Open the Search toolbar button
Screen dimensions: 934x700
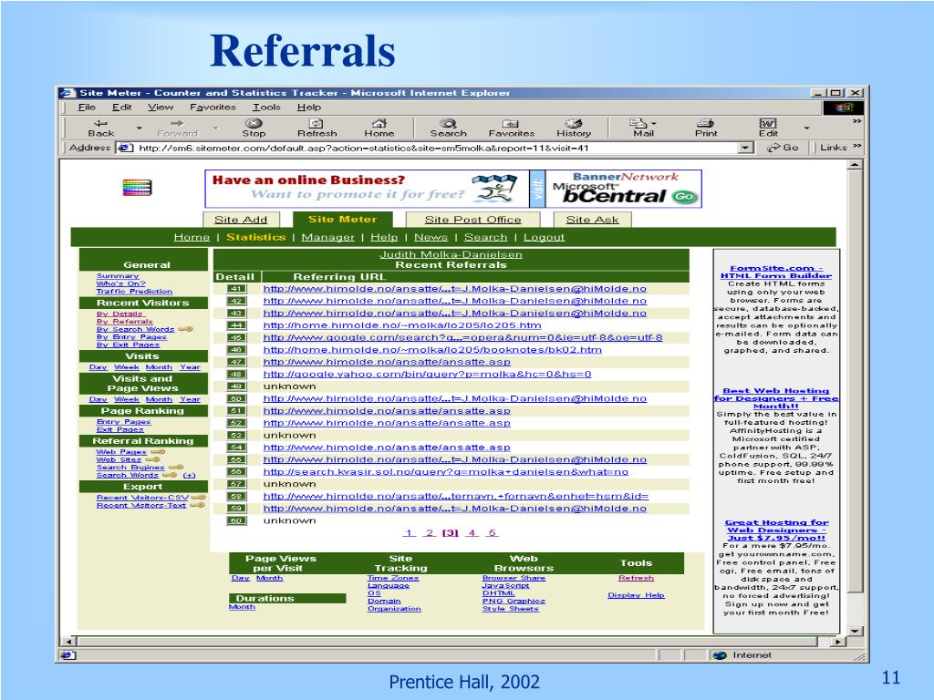(449, 128)
